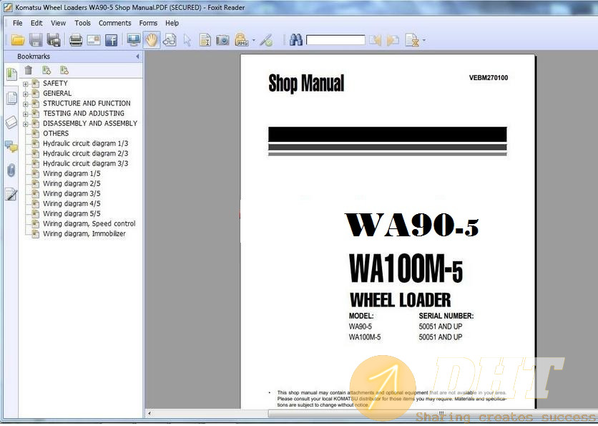The width and height of the screenshot is (598, 426).
Task: Expand TESTING AND ADJUSTING bookmark
Action: tap(26, 114)
